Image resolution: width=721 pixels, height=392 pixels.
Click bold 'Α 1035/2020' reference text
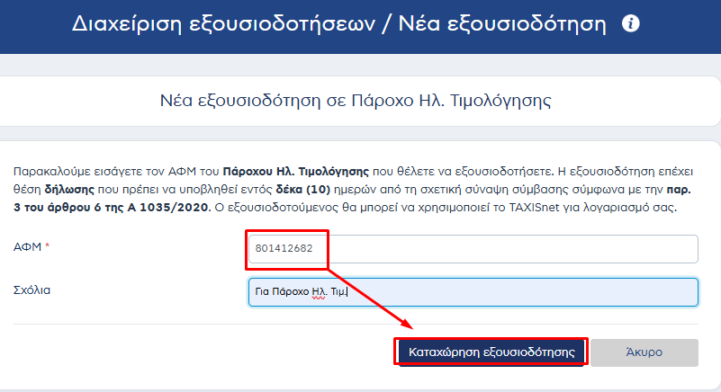click(x=167, y=208)
